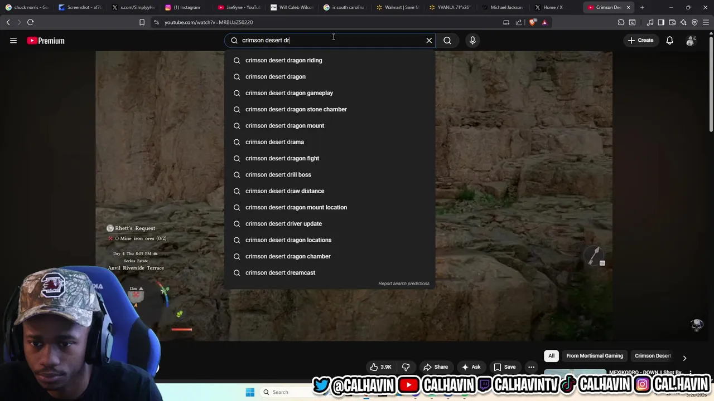The width and height of the screenshot is (714, 401).
Task: Open the extensions puzzle icon
Action: [x=621, y=22]
